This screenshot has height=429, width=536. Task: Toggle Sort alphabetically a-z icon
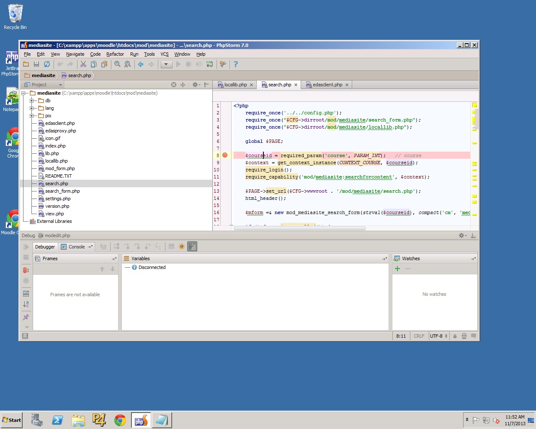tap(26, 304)
